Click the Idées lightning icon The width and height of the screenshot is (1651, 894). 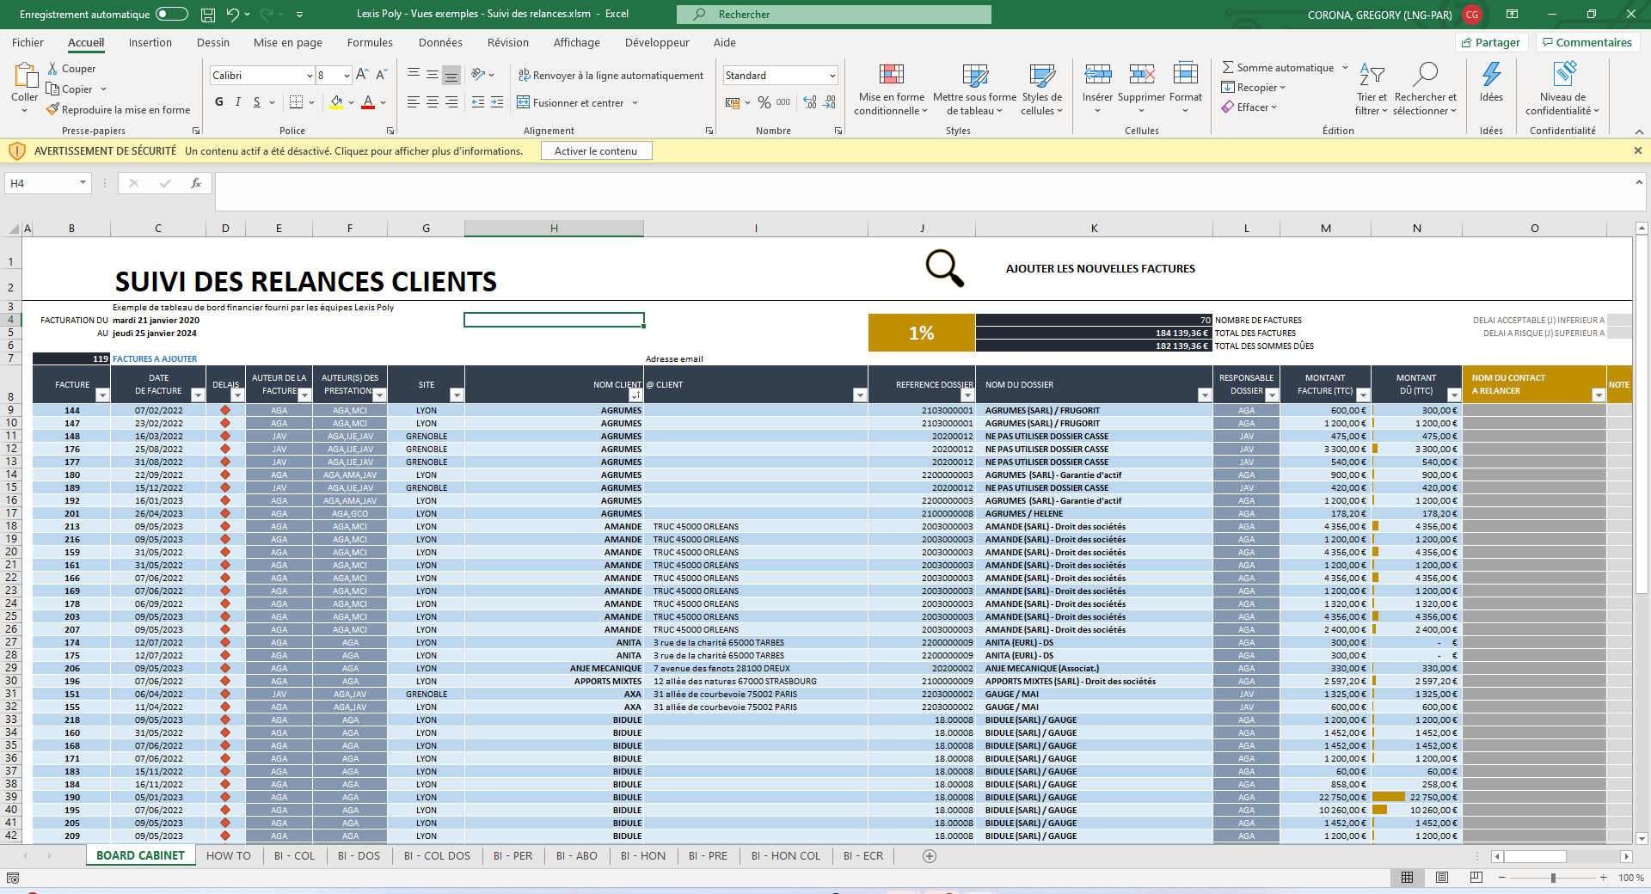tap(1491, 75)
